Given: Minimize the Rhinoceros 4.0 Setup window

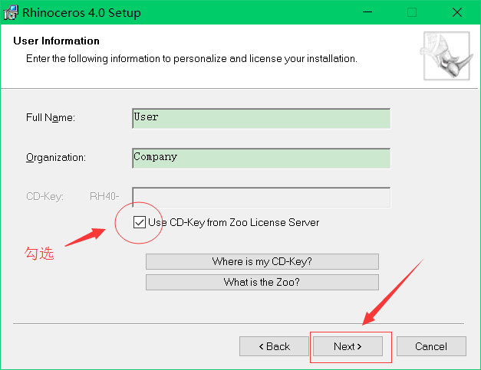Looking at the screenshot, I should click(367, 13).
